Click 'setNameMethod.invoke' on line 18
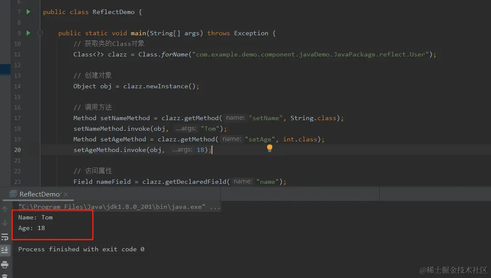Image resolution: width=491 pixels, height=278 pixels. pos(112,129)
